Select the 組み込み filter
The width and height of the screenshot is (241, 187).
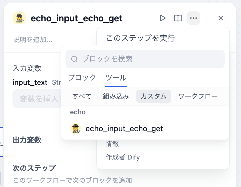tap(116, 96)
